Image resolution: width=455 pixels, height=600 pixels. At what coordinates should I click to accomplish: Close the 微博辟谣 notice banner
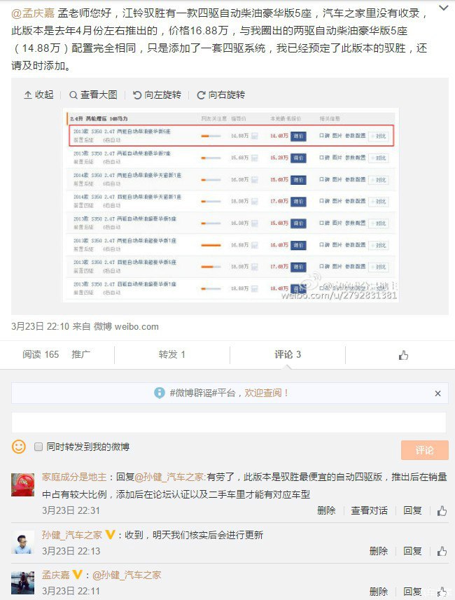tap(437, 393)
